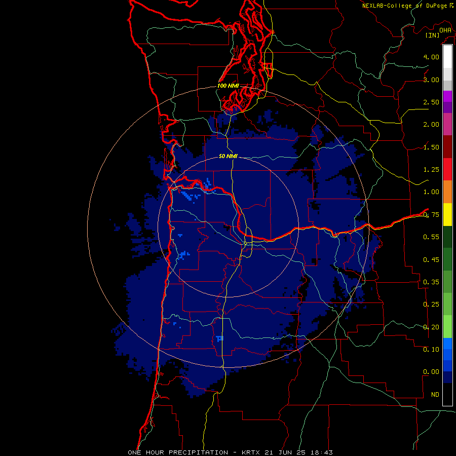Click the pink swatch beside 2.00
The width and height of the screenshot is (456, 456).
pyautogui.click(x=447, y=124)
